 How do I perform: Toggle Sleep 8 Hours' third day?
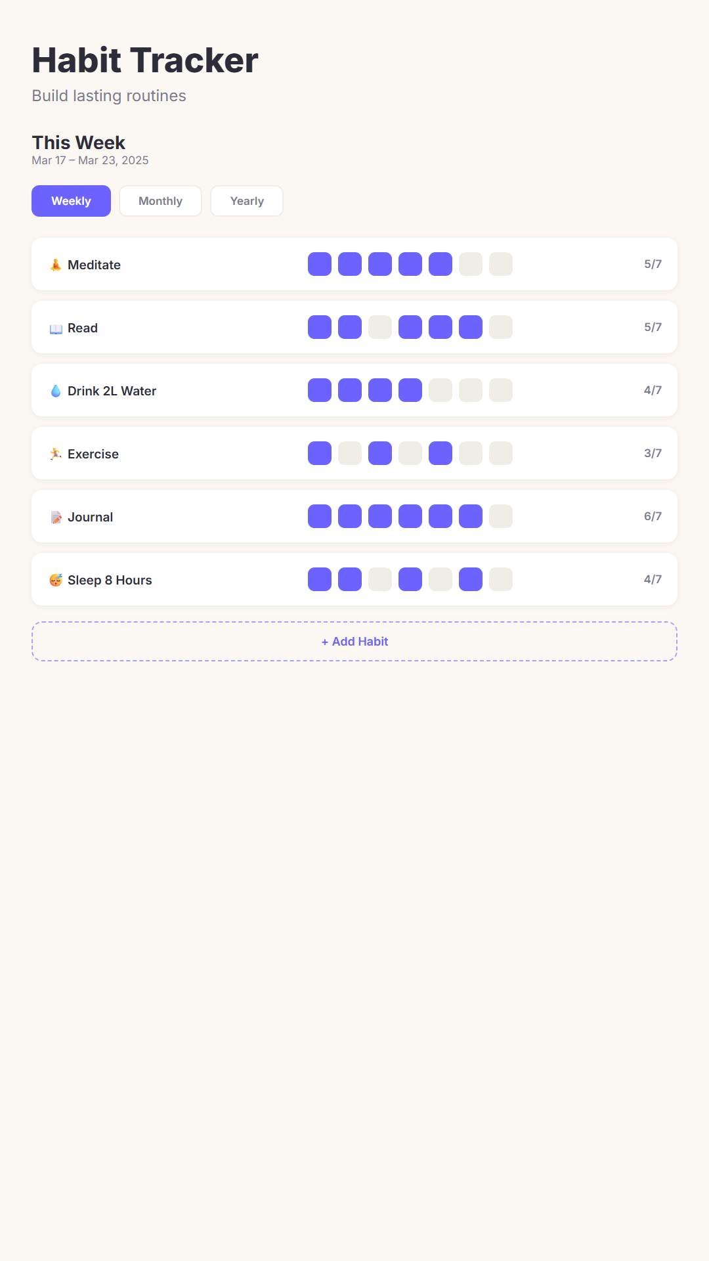(x=380, y=579)
